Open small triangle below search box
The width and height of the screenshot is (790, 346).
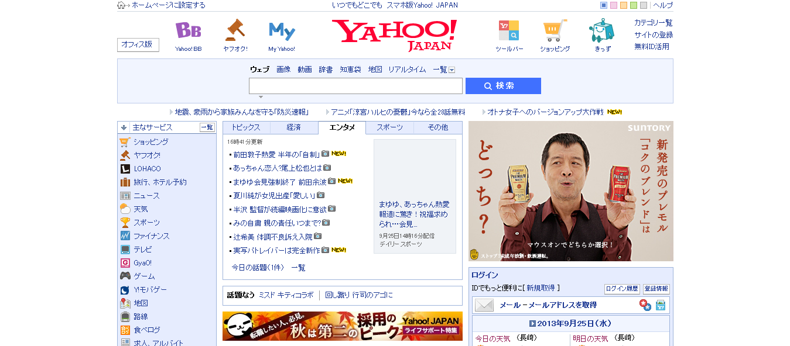tap(261, 97)
